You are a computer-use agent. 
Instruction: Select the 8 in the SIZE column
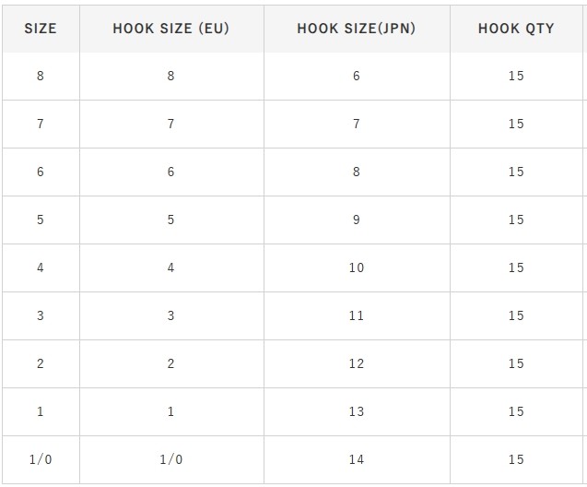point(40,76)
